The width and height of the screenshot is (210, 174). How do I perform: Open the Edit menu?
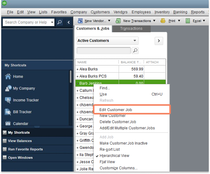20,12
